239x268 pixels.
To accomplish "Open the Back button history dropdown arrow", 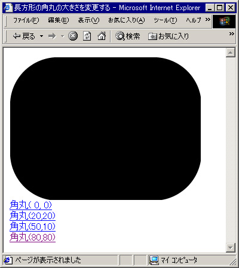I will (41, 36).
